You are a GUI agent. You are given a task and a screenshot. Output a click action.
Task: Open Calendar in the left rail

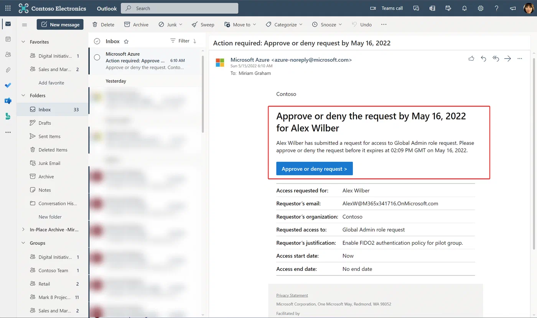8,39
